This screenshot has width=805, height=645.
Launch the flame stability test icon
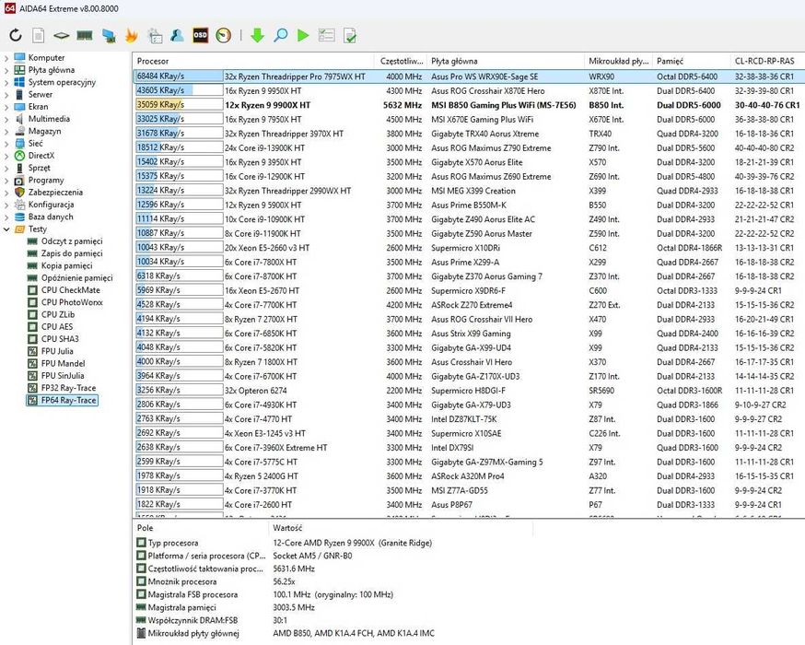132,35
